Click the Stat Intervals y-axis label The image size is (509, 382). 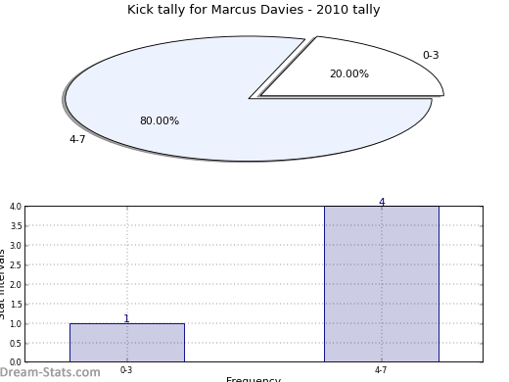coord(2,284)
